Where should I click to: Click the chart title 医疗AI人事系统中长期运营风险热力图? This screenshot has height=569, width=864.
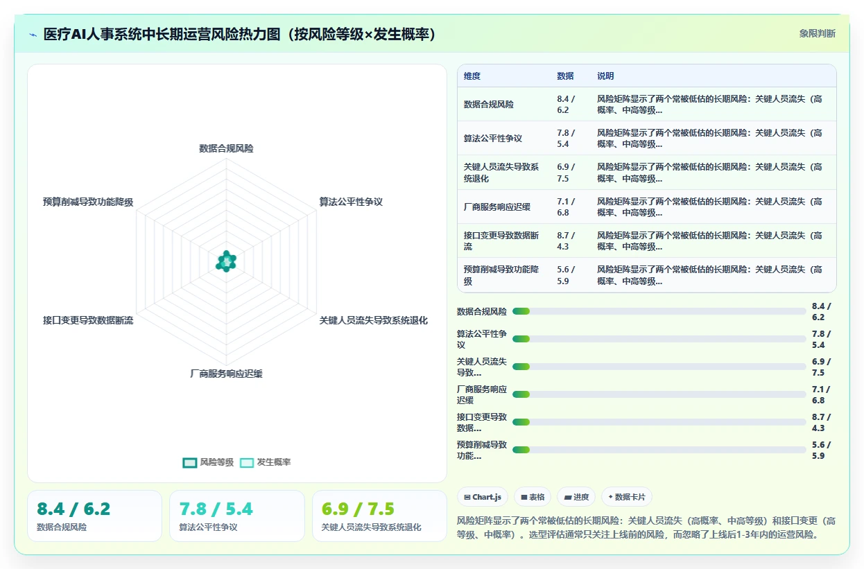tap(239, 34)
